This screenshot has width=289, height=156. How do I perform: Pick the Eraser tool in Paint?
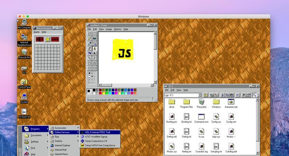click(89, 39)
